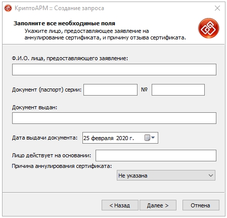Proceed with the Далее > button
The height and width of the screenshot is (218, 227).
pyautogui.click(x=158, y=205)
